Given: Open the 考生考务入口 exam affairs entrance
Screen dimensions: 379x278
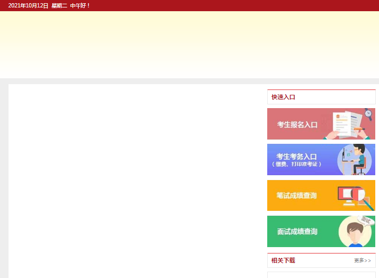Looking at the screenshot, I should pyautogui.click(x=296, y=157).
